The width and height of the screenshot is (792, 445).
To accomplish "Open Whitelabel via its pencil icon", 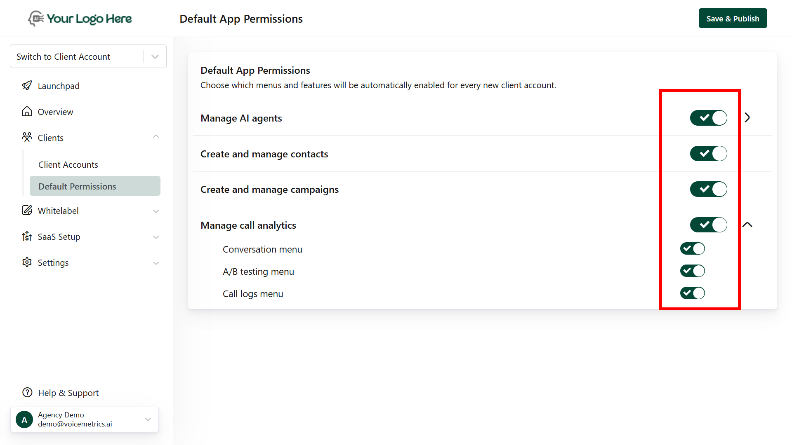I will [27, 210].
